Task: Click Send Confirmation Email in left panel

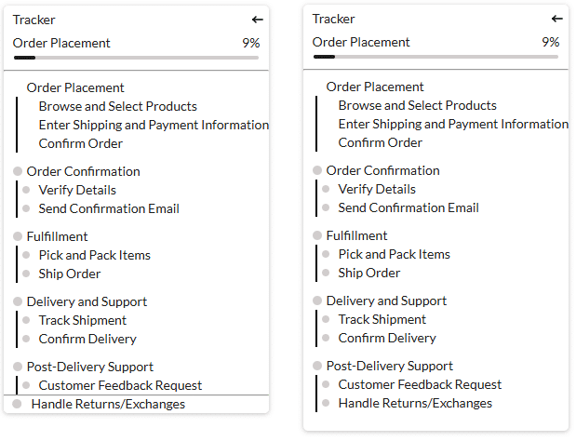Action: pyautogui.click(x=109, y=208)
